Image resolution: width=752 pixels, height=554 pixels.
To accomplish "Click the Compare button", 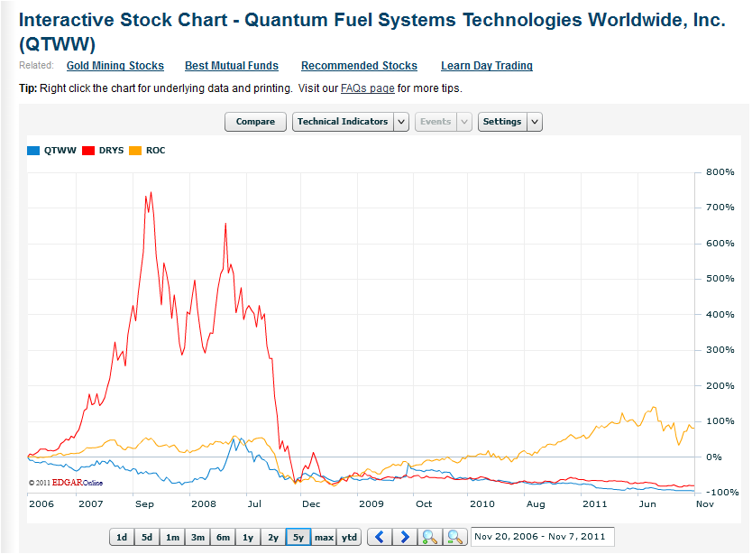I will tap(255, 122).
